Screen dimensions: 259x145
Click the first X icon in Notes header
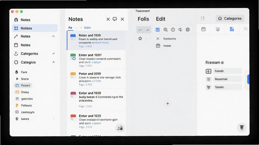(x=108, y=19)
